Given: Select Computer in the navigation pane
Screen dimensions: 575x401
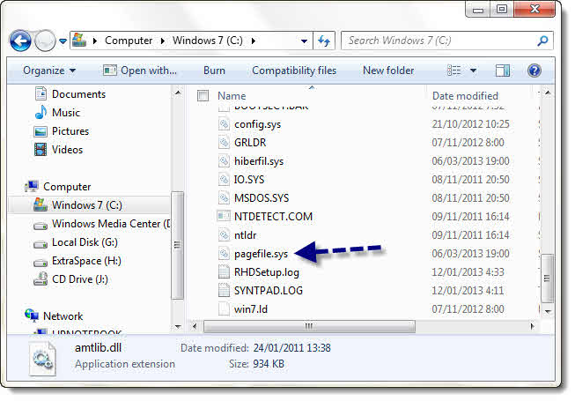Looking at the screenshot, I should pyautogui.click(x=67, y=187).
